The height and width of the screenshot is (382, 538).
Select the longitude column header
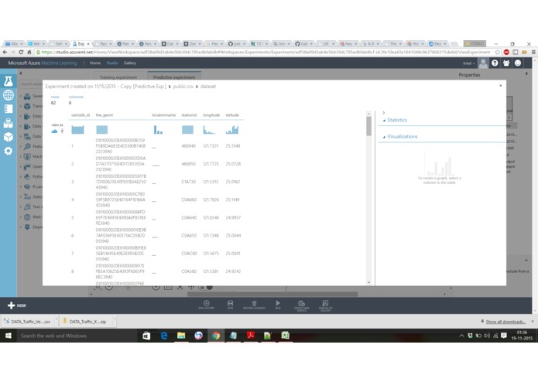211,115
